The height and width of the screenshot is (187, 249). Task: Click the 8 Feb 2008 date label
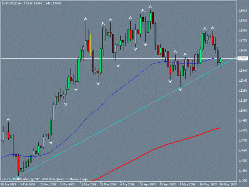pyautogui.click(x=27, y=184)
